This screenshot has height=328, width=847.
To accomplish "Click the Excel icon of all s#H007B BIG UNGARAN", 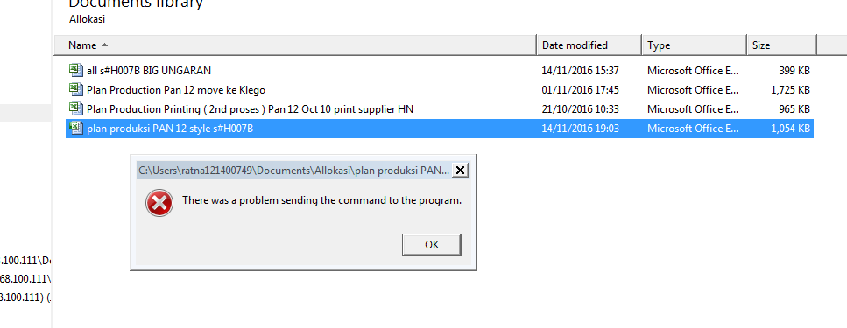I will 76,70.
